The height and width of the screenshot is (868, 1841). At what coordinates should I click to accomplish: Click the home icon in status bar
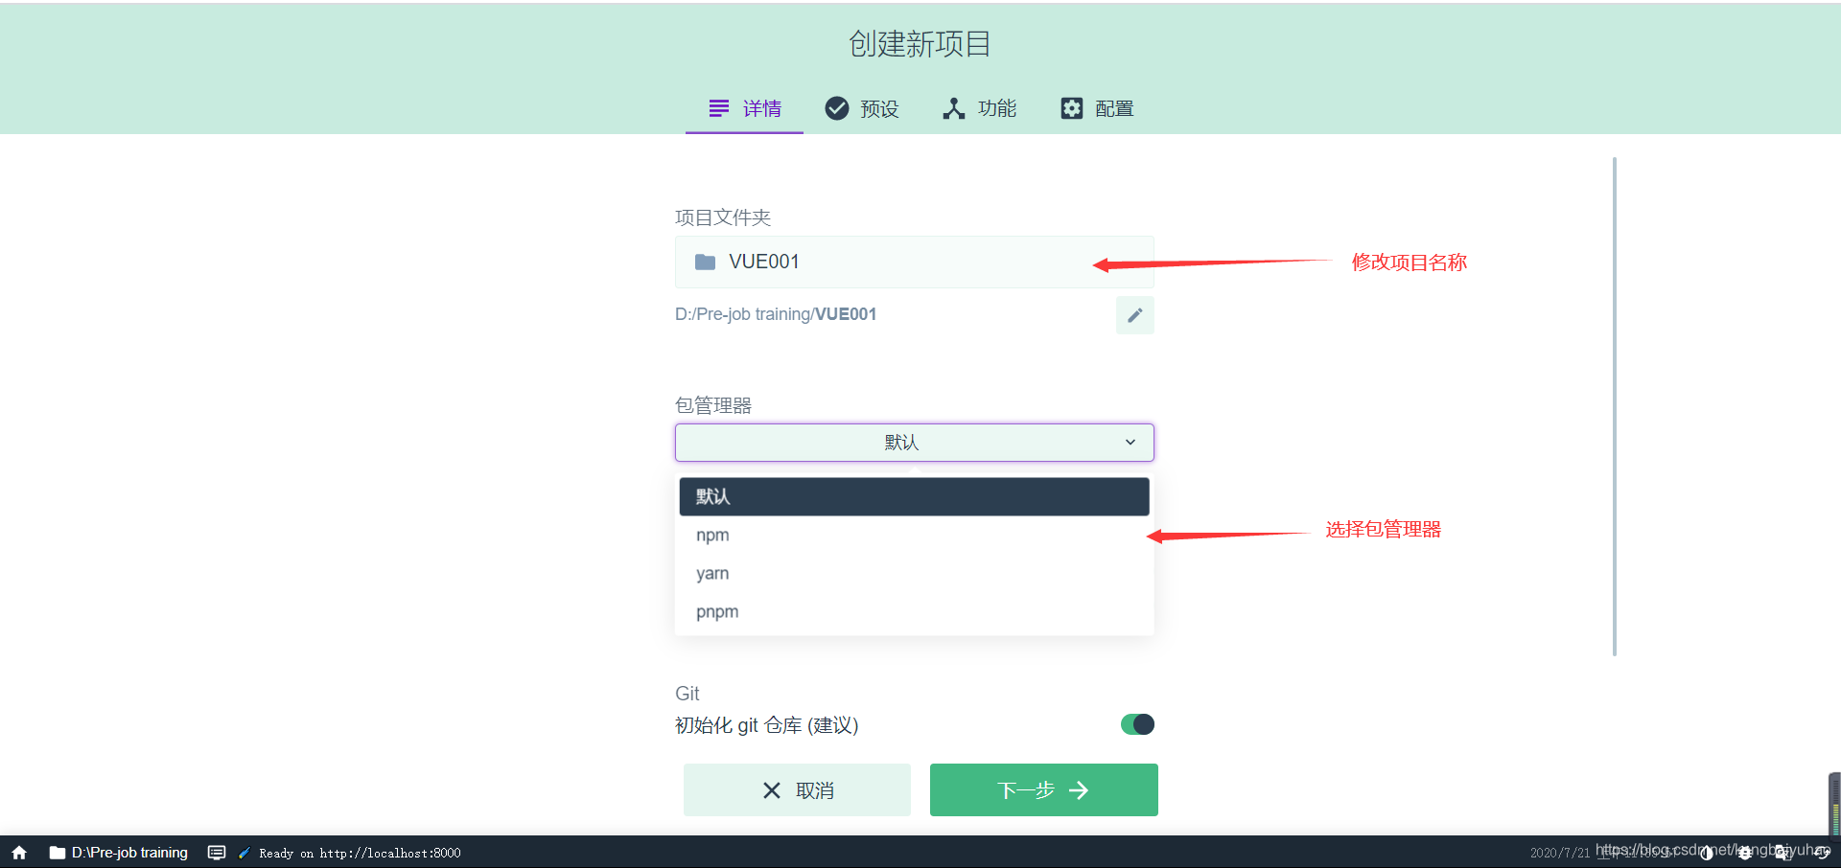point(19,853)
